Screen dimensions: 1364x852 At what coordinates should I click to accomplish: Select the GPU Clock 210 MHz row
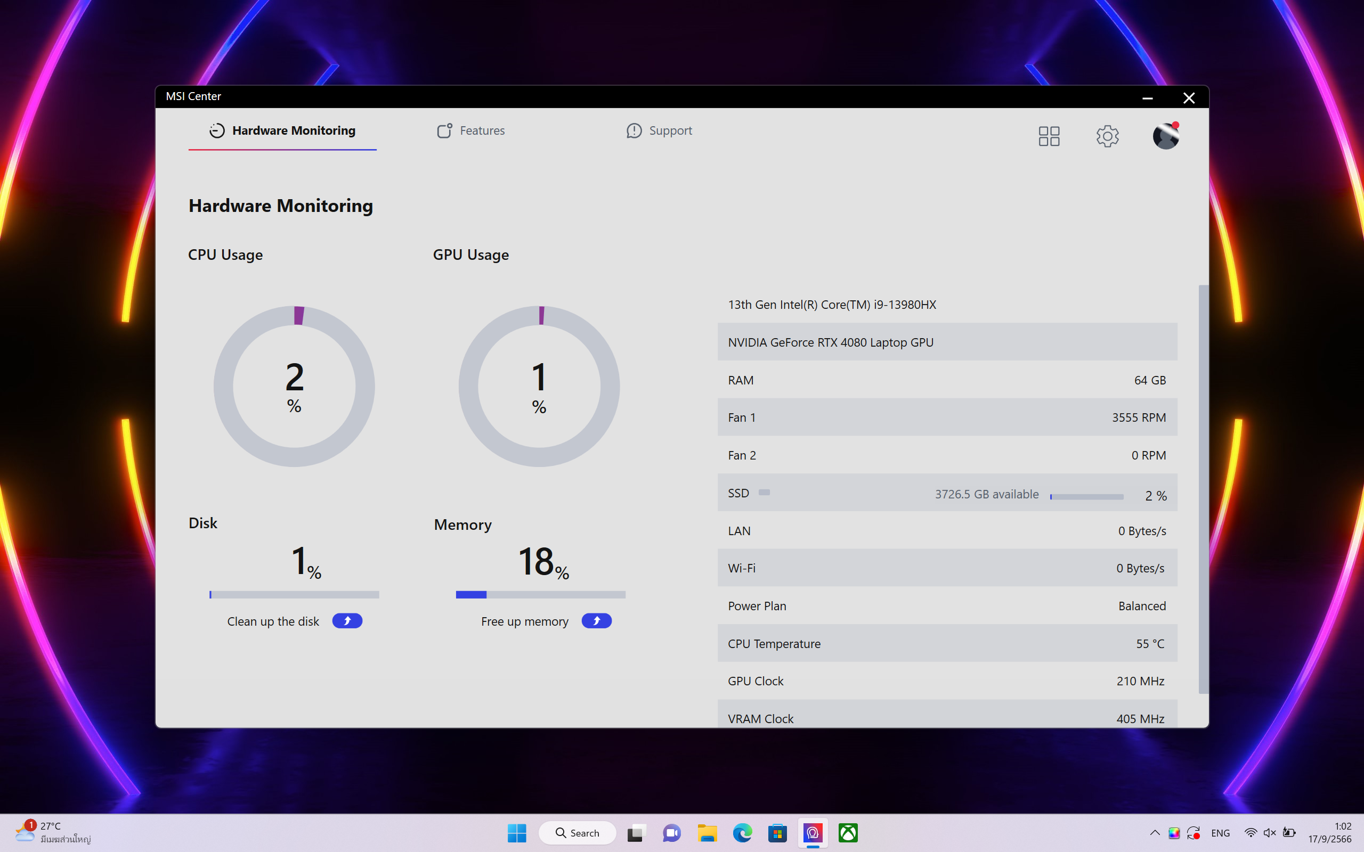[x=947, y=681]
